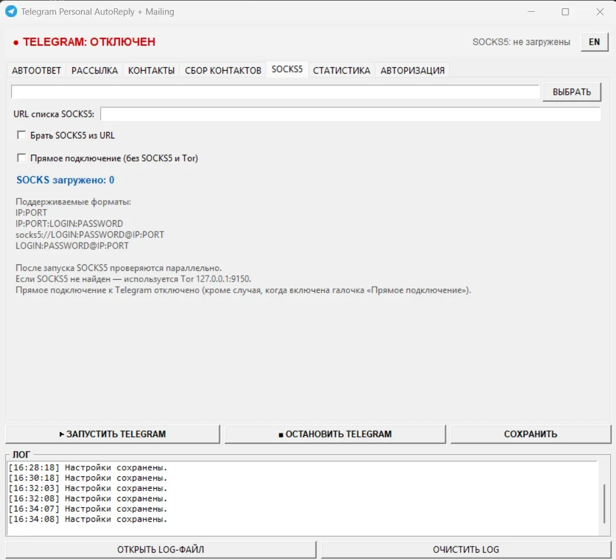Maximize the application window
This screenshot has width=616, height=560.
click(x=565, y=12)
